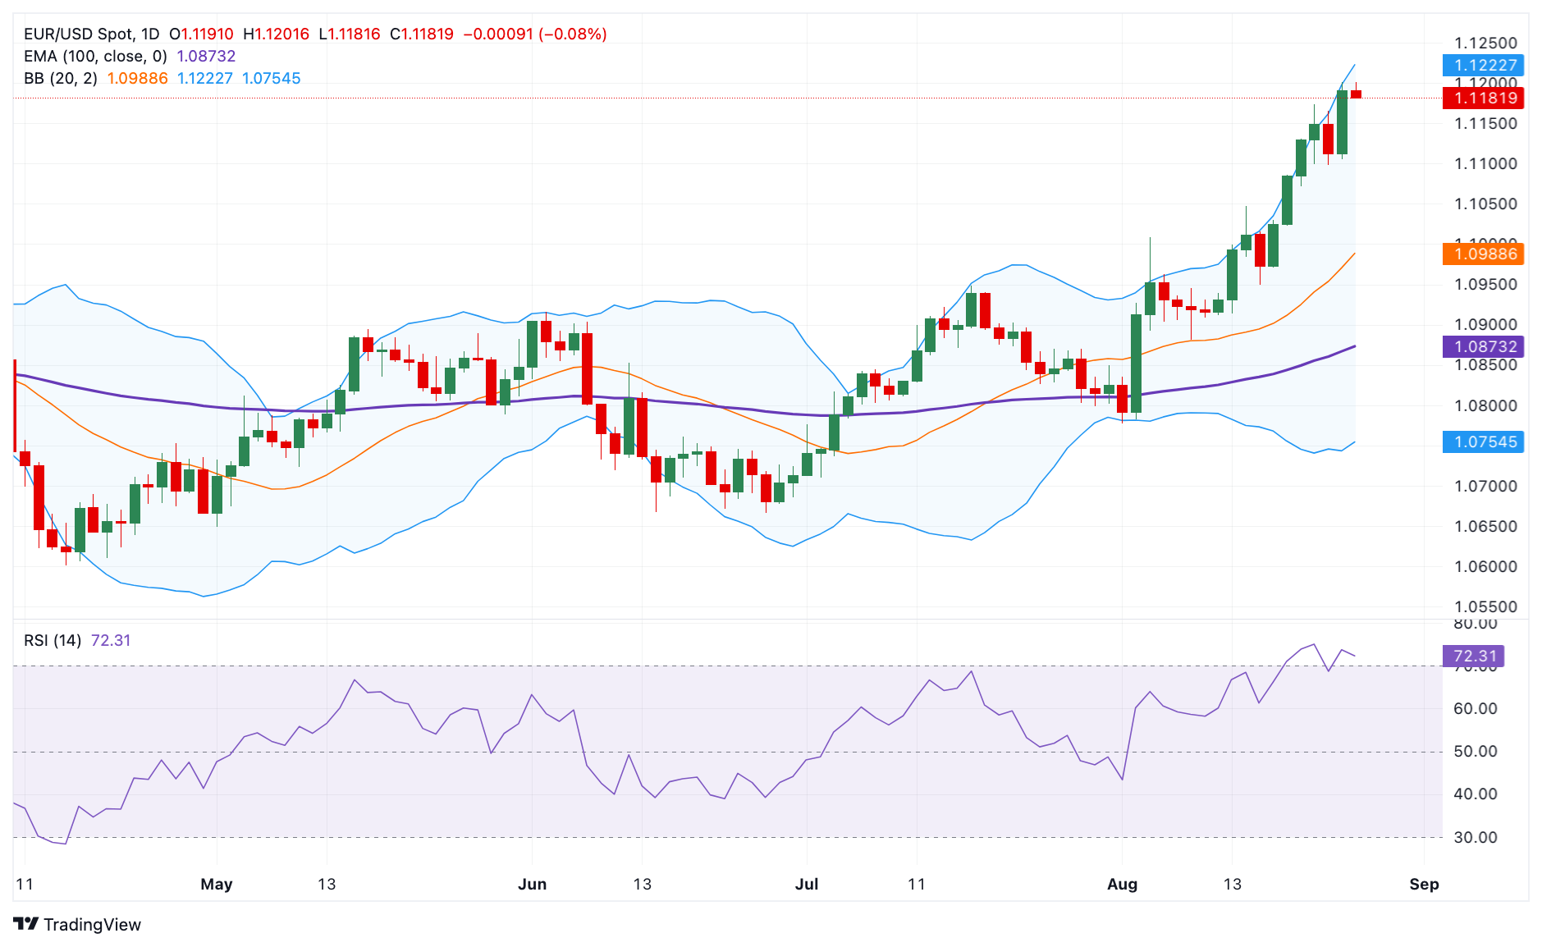
Task: Click the RSI (14) indicator legend label
Action: coord(53,640)
